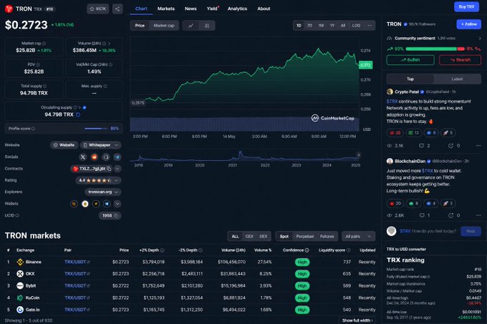Viewport: 487px width, 324px height.
Task: Click the FDV info icon
Action: click(38, 64)
